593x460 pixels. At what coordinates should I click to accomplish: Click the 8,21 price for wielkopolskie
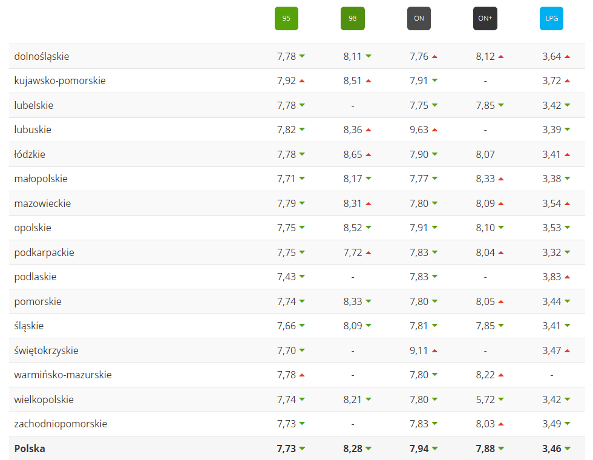pyautogui.click(x=352, y=399)
